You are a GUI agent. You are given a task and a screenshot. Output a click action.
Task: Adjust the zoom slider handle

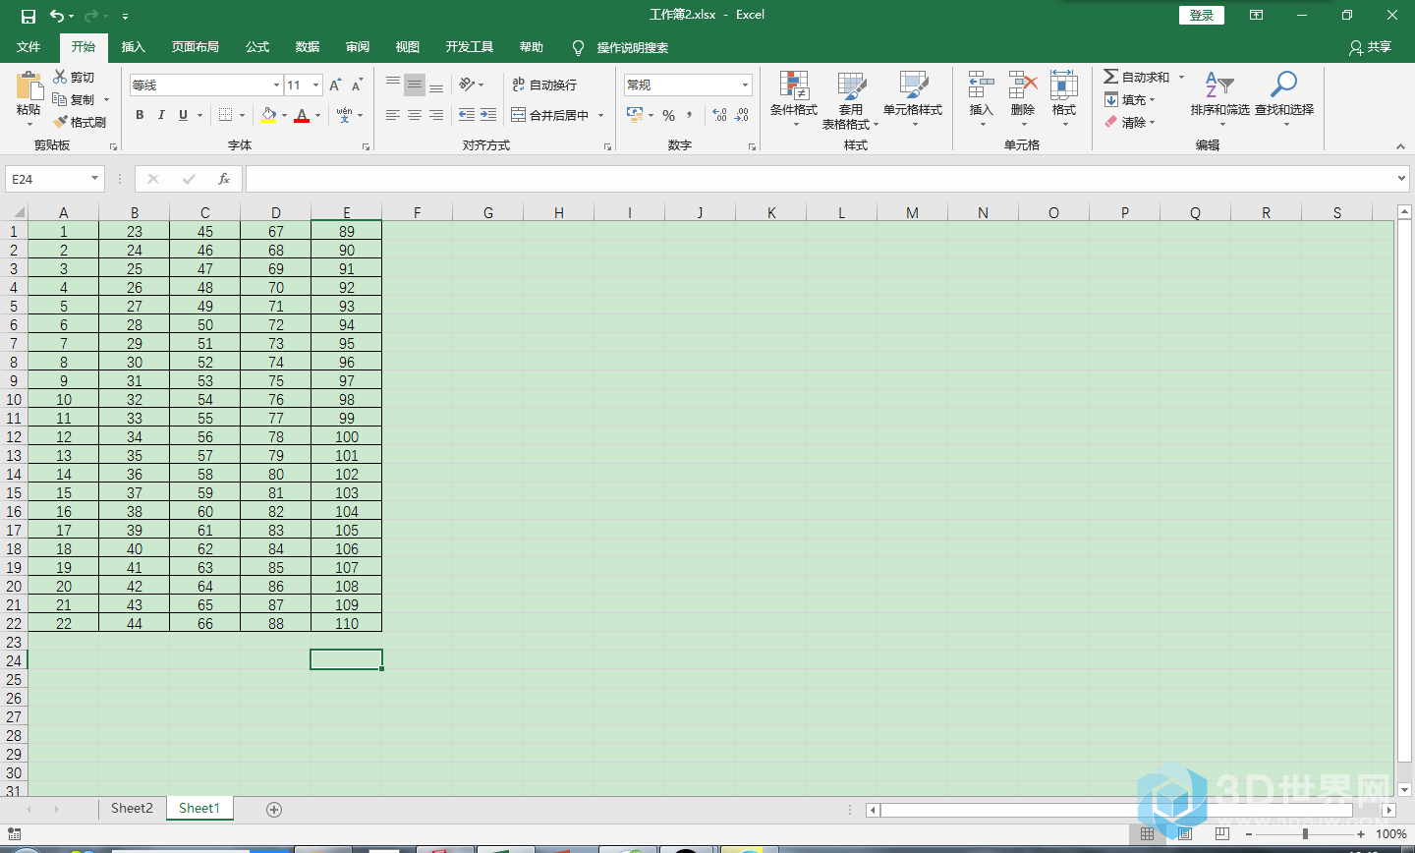(x=1305, y=834)
